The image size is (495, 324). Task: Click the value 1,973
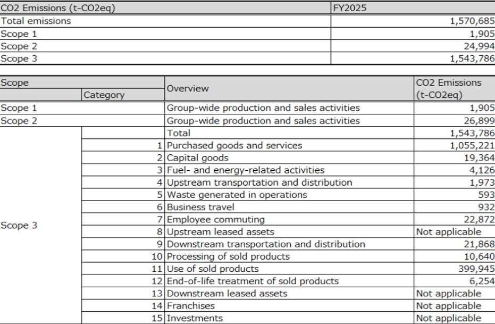455,182
